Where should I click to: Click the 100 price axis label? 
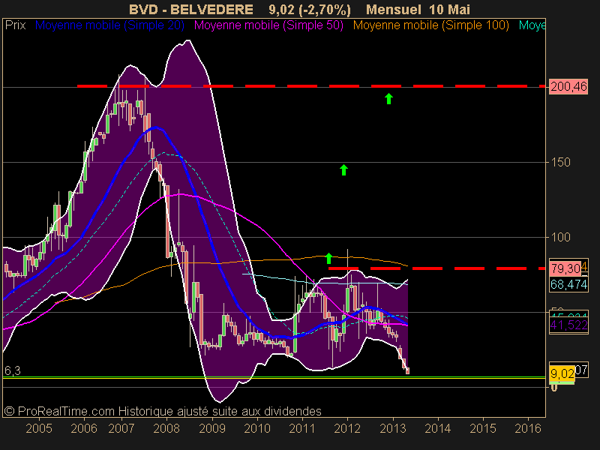tap(560, 237)
